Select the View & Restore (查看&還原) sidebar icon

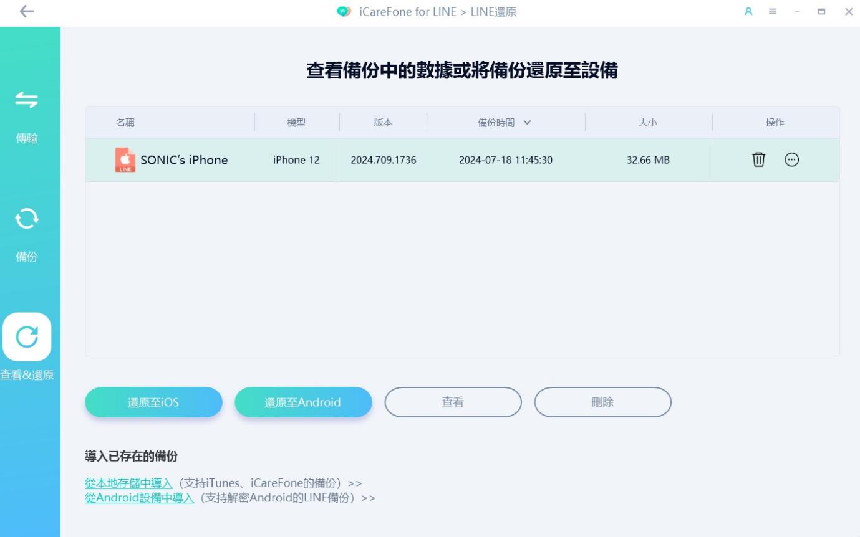pyautogui.click(x=27, y=337)
